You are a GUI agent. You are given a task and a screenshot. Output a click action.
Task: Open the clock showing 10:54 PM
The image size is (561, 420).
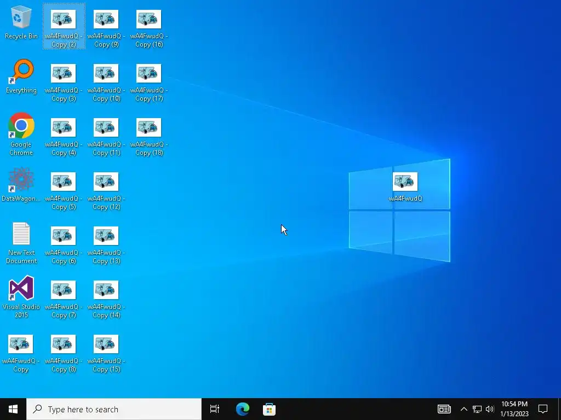[x=514, y=409]
